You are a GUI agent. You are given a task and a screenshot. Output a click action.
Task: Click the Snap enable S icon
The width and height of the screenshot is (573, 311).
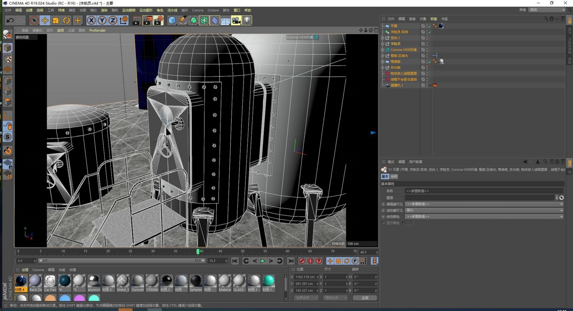8,137
